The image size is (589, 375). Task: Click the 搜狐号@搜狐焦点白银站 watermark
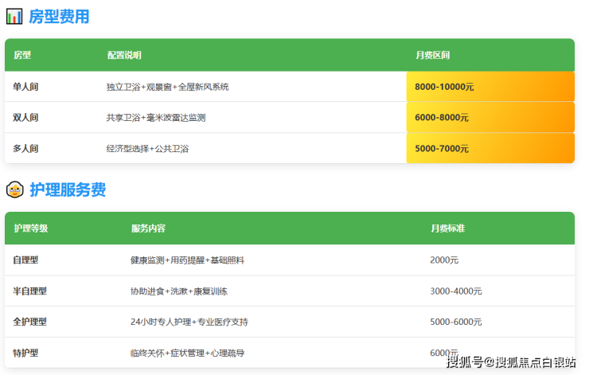pyautogui.click(x=510, y=363)
